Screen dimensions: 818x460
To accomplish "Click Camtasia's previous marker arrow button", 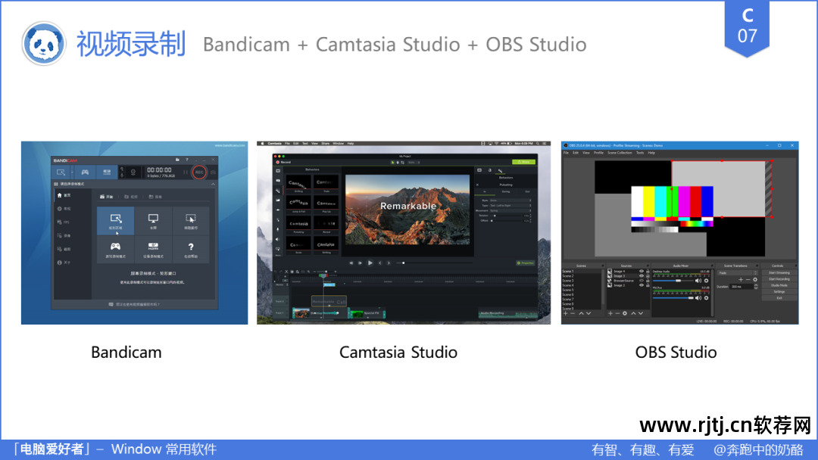I will [x=379, y=263].
